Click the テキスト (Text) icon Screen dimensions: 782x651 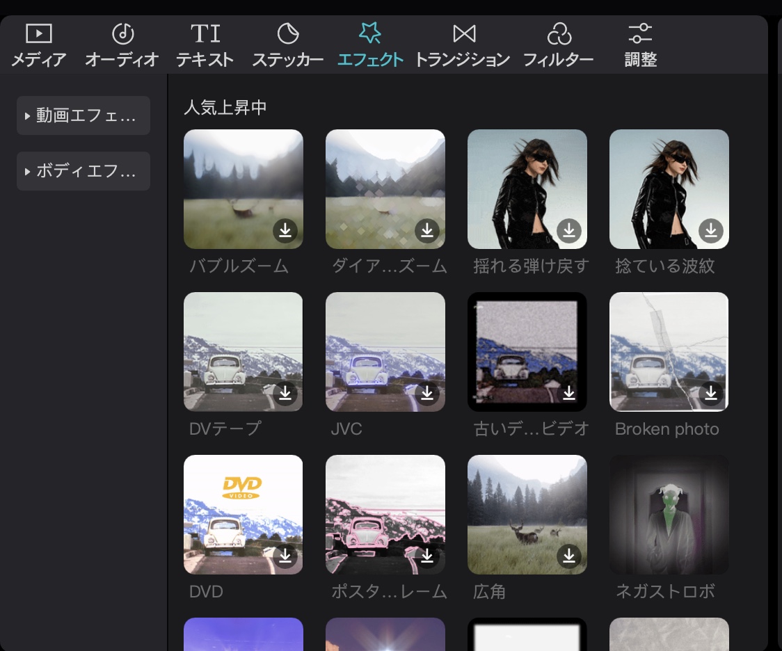(205, 43)
